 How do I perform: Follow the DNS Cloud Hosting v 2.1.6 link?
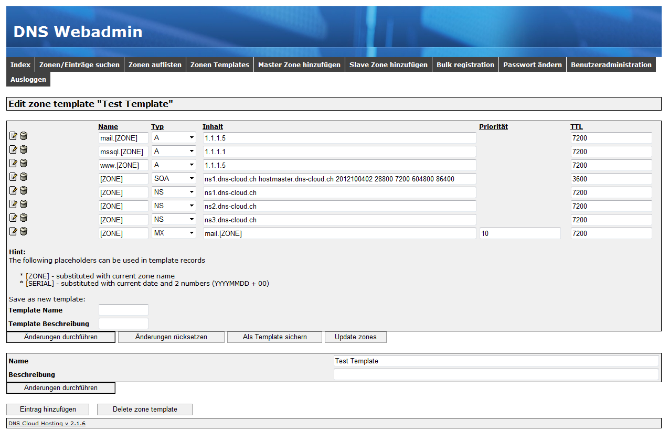coord(47,424)
